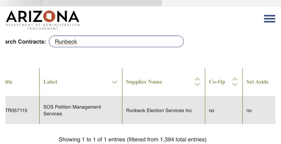The width and height of the screenshot is (281, 144).
Task: Select the Supplier Name column header
Action: coord(144,82)
